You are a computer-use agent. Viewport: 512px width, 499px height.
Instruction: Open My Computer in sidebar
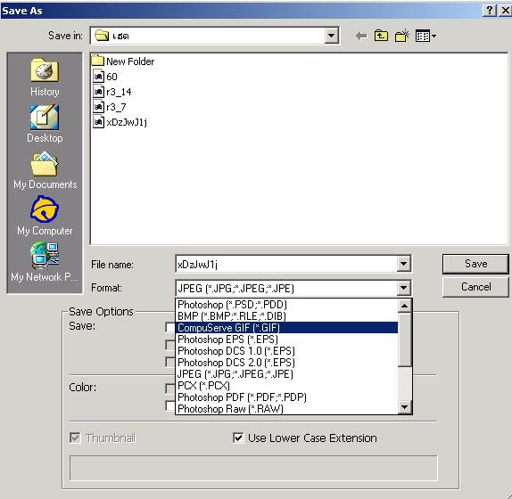[45, 216]
